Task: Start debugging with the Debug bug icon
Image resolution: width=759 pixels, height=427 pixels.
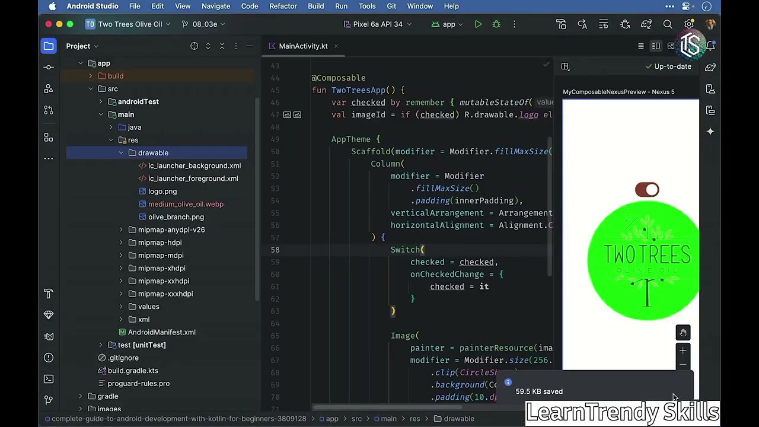Action: (x=496, y=24)
